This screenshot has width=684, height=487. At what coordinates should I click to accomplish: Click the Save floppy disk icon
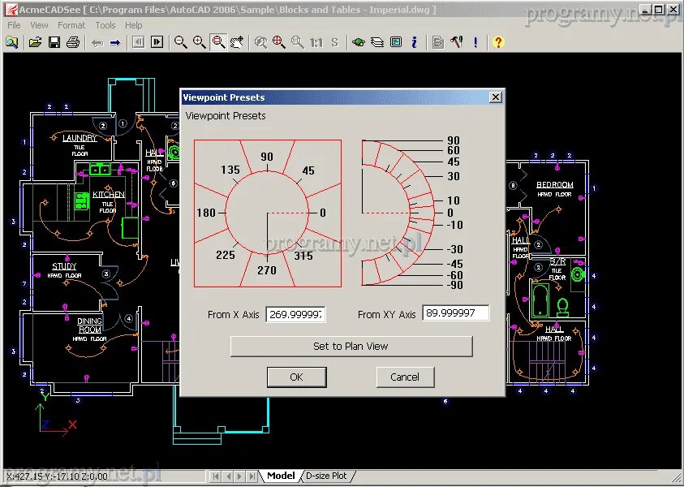pos(54,42)
